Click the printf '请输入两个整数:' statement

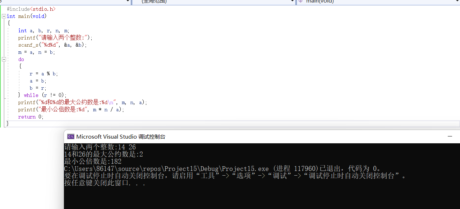pyautogui.click(x=55, y=38)
